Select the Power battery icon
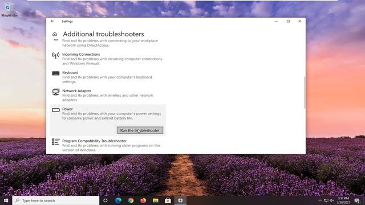The width and height of the screenshot is (365, 205). coord(56,110)
